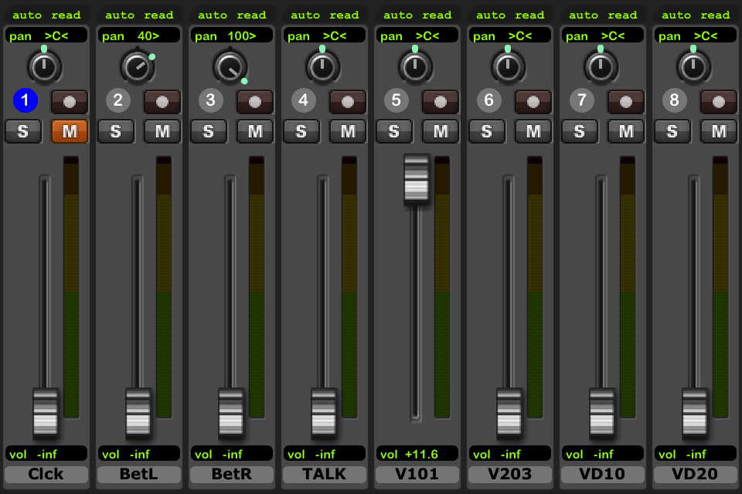Unmute the Clck track
Viewport: 742px width, 494px height.
[70, 131]
